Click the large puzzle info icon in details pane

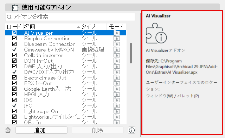(x=156, y=33)
